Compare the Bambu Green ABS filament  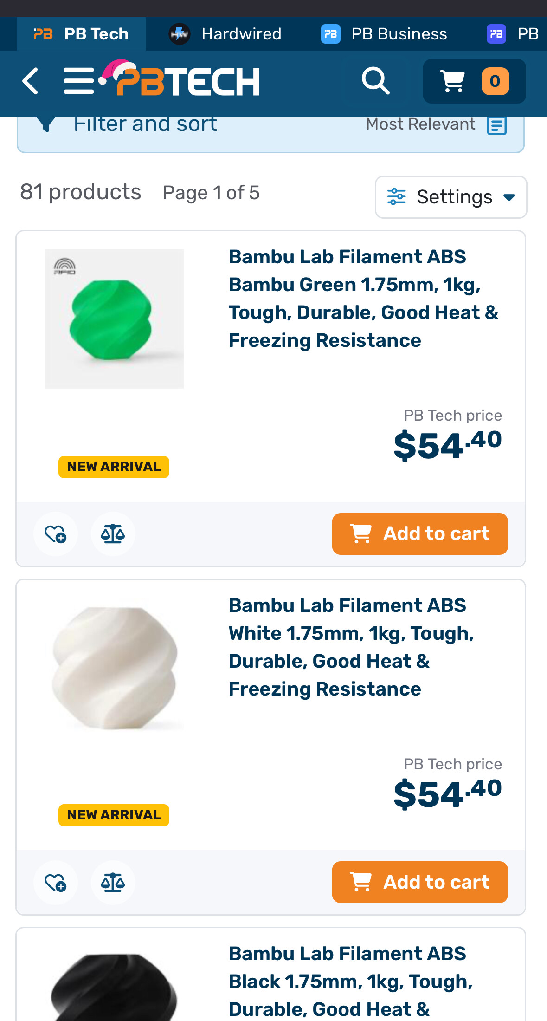113,534
